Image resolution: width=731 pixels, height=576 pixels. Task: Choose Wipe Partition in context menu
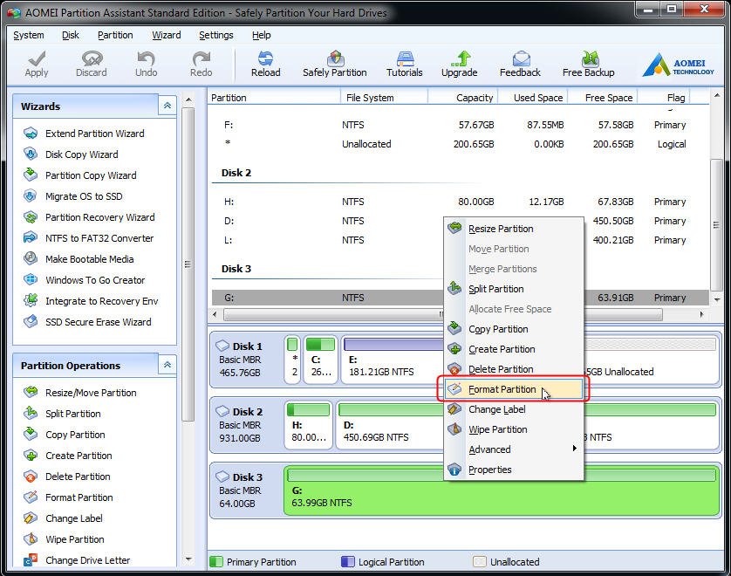coord(514,429)
